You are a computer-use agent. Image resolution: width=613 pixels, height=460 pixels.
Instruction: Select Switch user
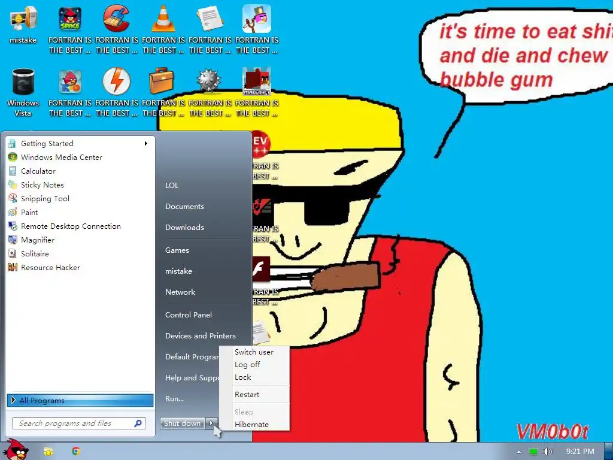pyautogui.click(x=254, y=352)
